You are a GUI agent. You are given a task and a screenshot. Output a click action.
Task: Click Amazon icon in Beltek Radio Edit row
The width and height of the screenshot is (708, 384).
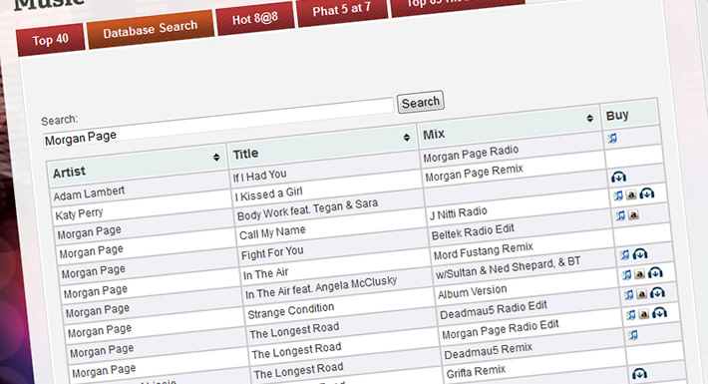(633, 214)
